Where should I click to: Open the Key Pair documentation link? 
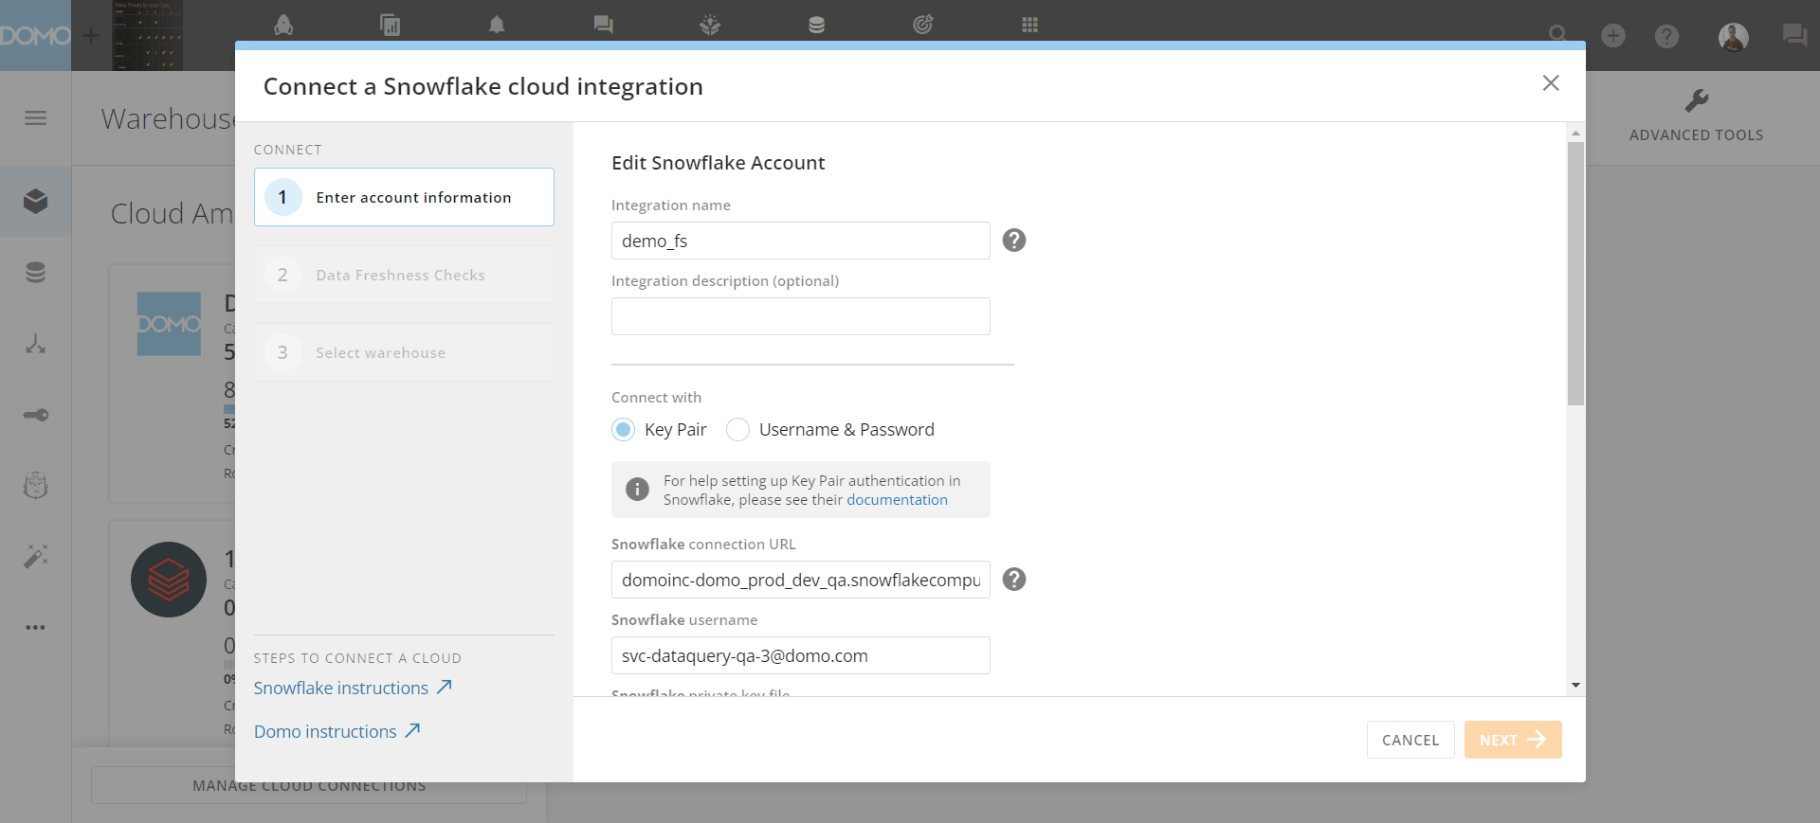coord(897,500)
